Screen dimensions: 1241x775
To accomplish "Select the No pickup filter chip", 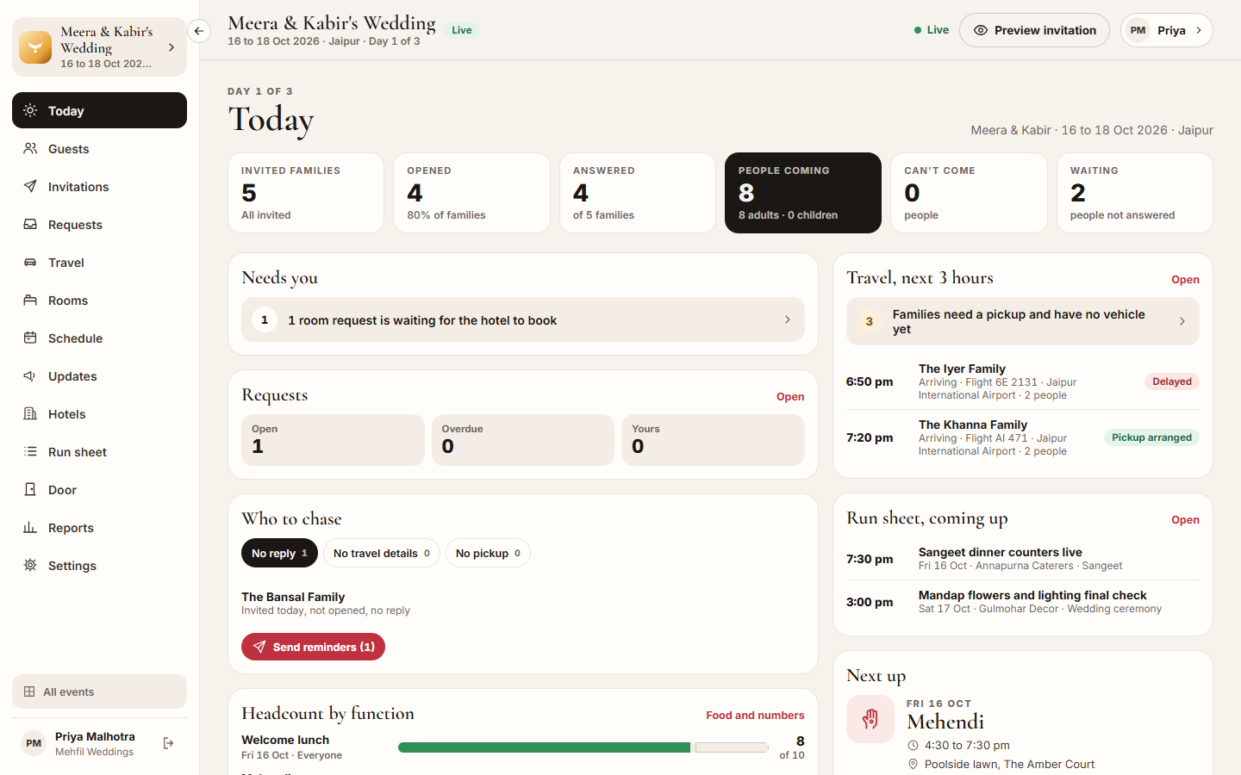I will (488, 553).
